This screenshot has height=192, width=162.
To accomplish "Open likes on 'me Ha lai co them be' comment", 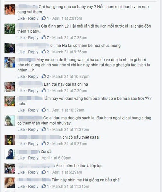I will pos(45,52).
